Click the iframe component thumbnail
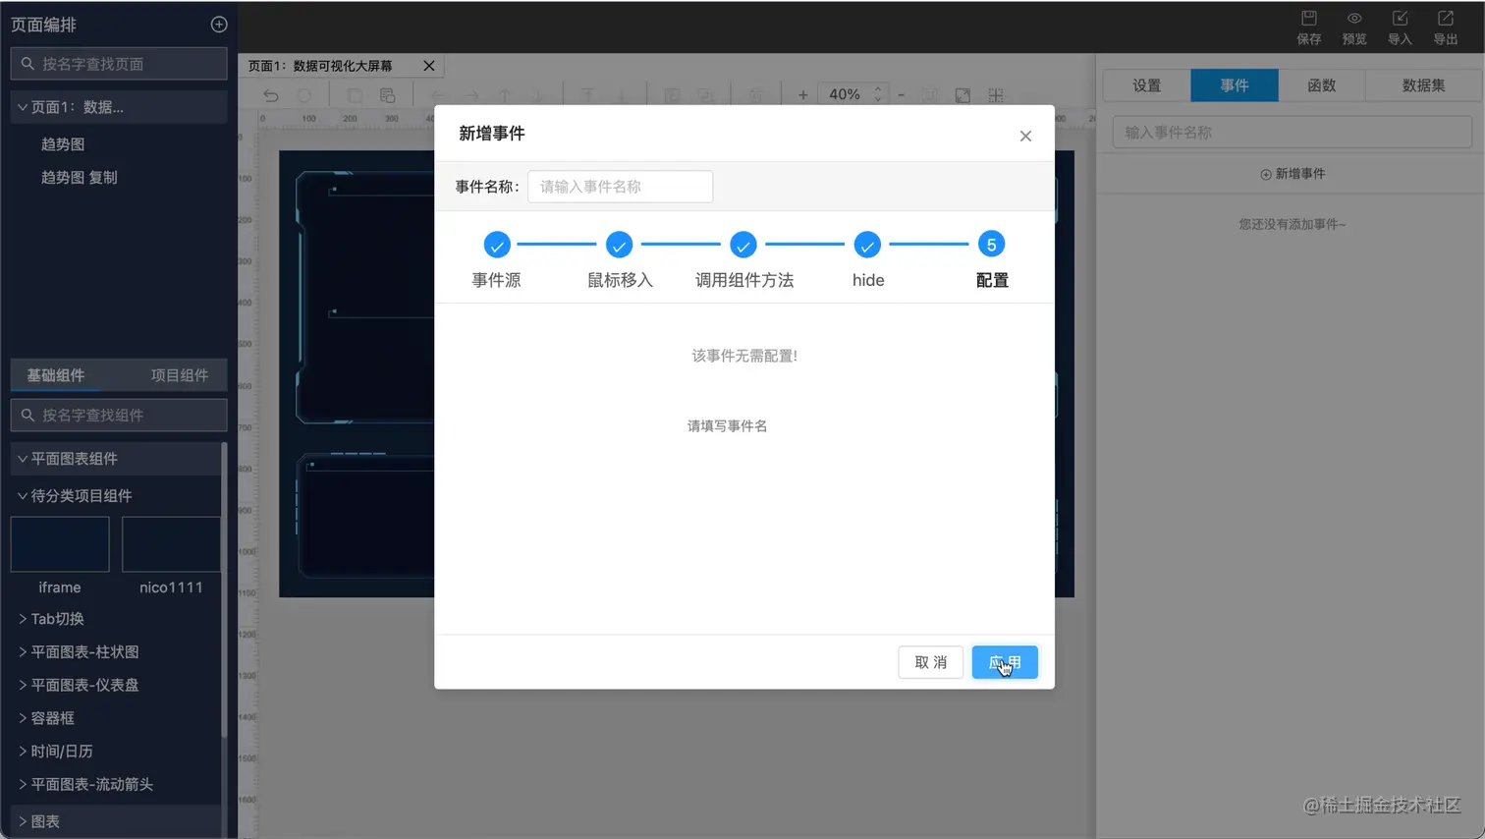The height and width of the screenshot is (839, 1485). [x=60, y=544]
